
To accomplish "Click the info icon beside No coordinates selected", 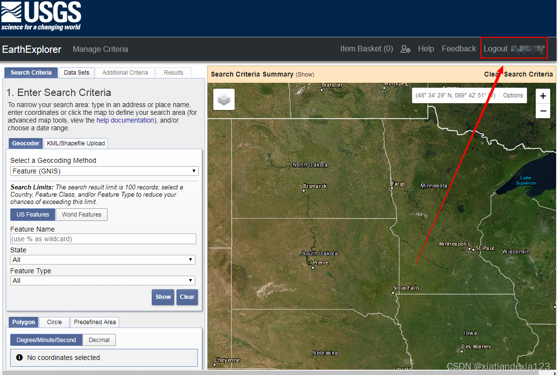I will [19, 357].
